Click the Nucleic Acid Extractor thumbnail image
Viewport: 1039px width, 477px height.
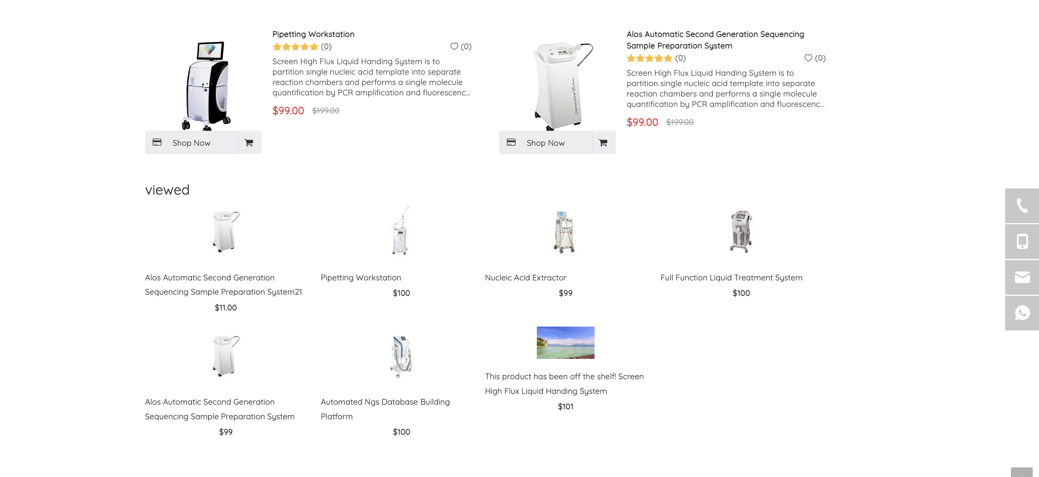tap(564, 232)
